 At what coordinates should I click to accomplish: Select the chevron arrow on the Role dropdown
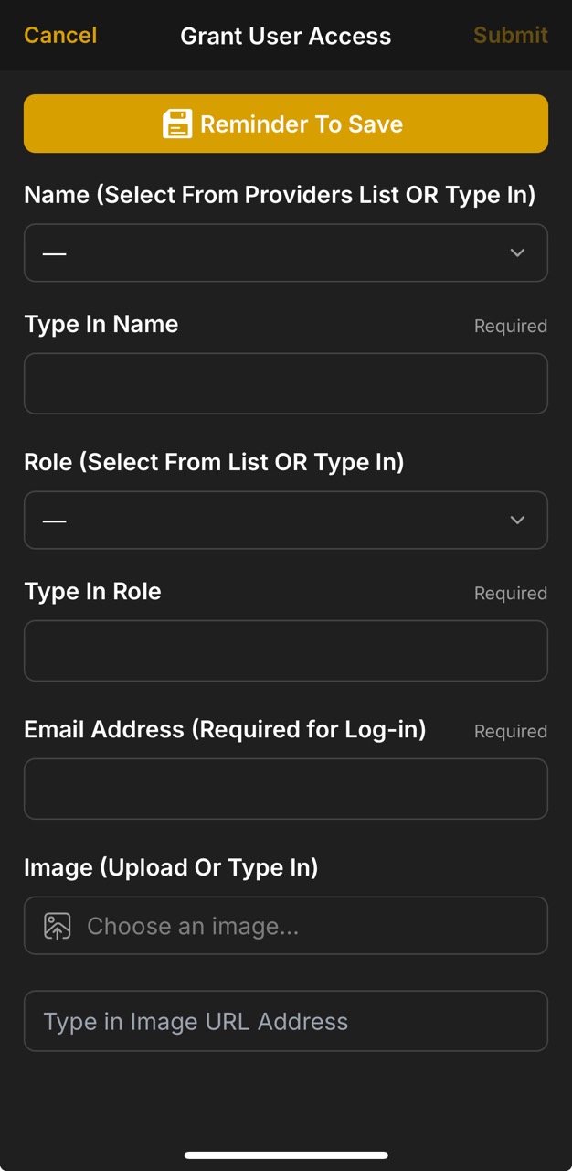click(x=517, y=520)
